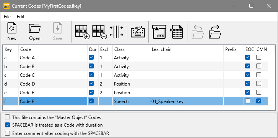Image resolution: width=278 pixels, height=138 pixels.
Task: Open a code file via Open icon
Action: click(35, 32)
